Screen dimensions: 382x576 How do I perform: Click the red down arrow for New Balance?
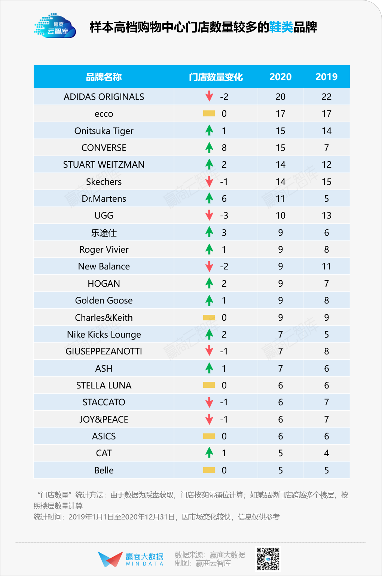209,266
